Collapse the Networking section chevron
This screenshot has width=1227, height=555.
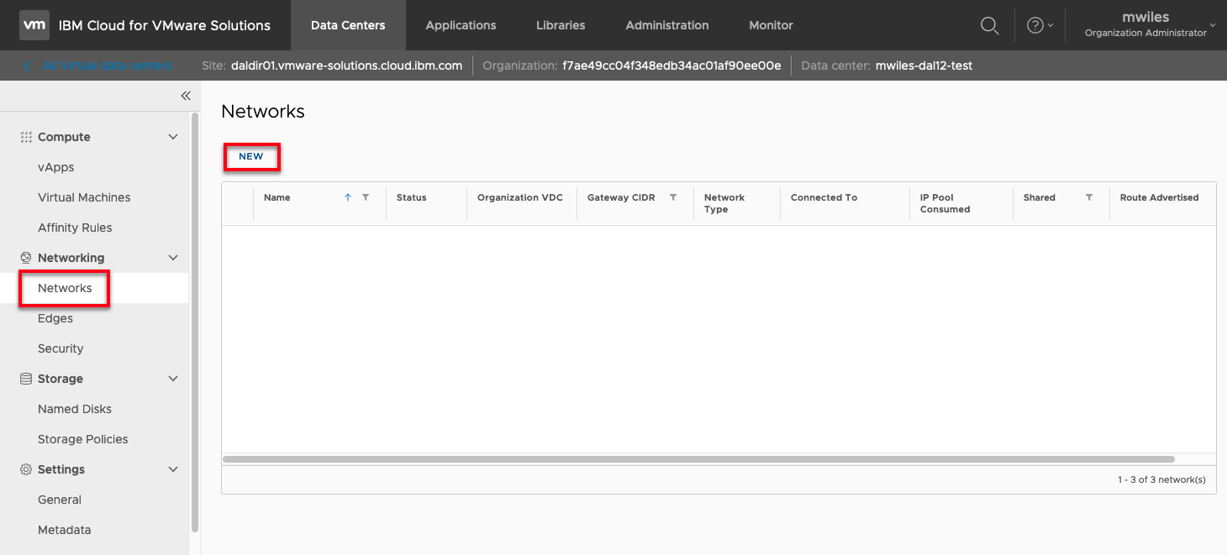click(x=173, y=258)
